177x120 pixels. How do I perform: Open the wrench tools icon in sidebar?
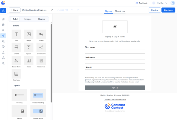[x=3, y=63]
